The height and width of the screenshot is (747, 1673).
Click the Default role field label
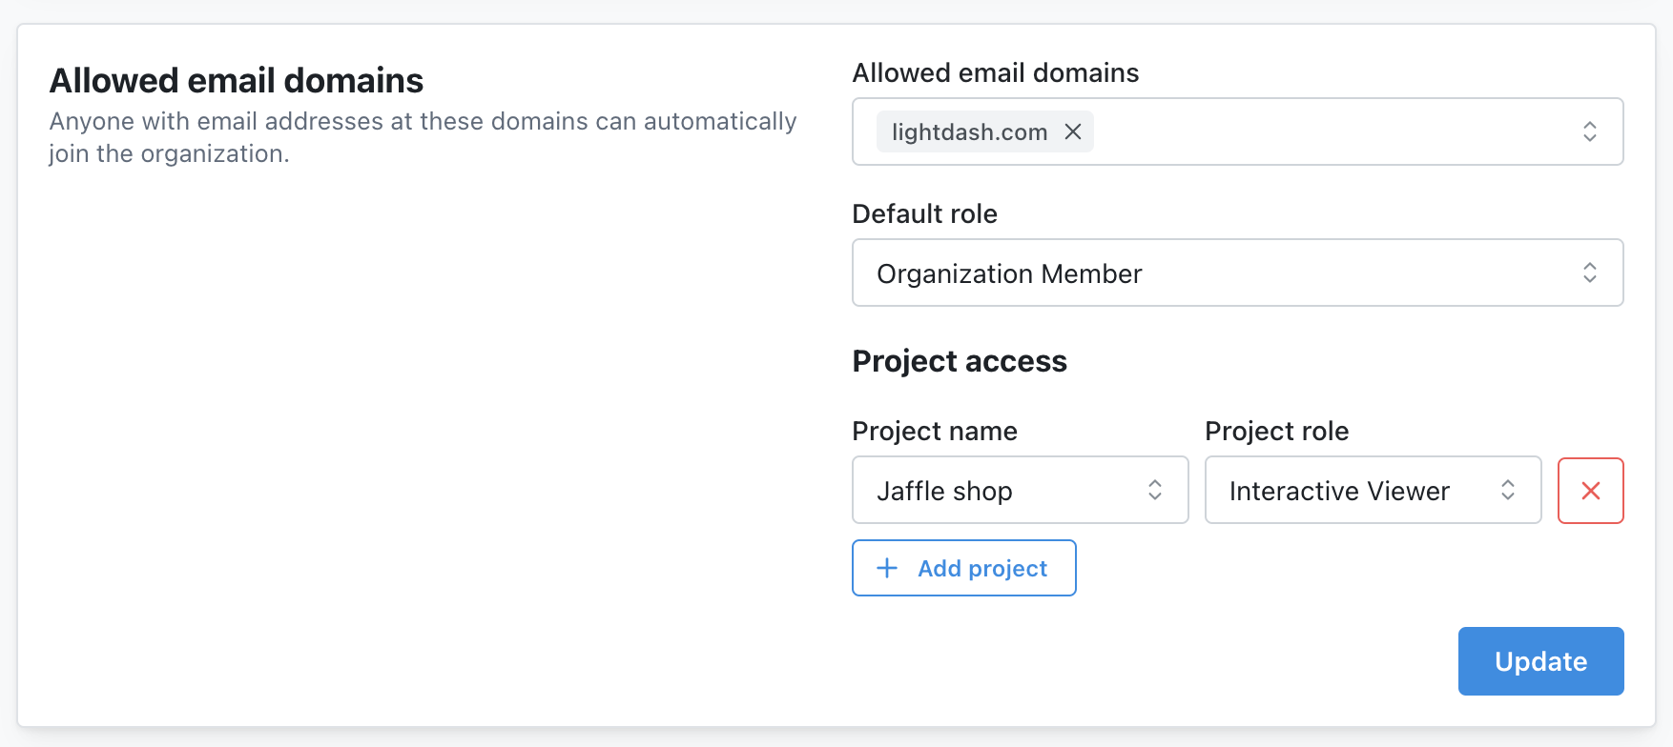924,213
